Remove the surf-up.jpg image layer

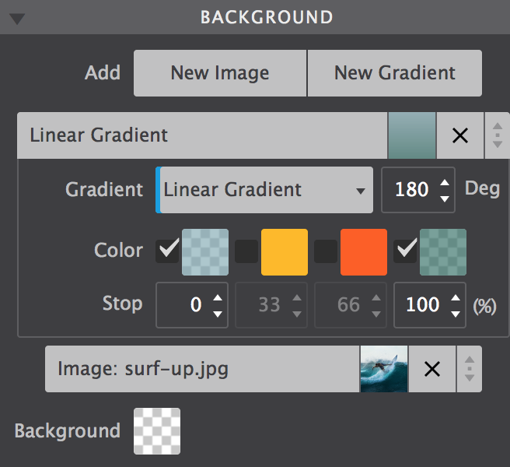pos(431,369)
